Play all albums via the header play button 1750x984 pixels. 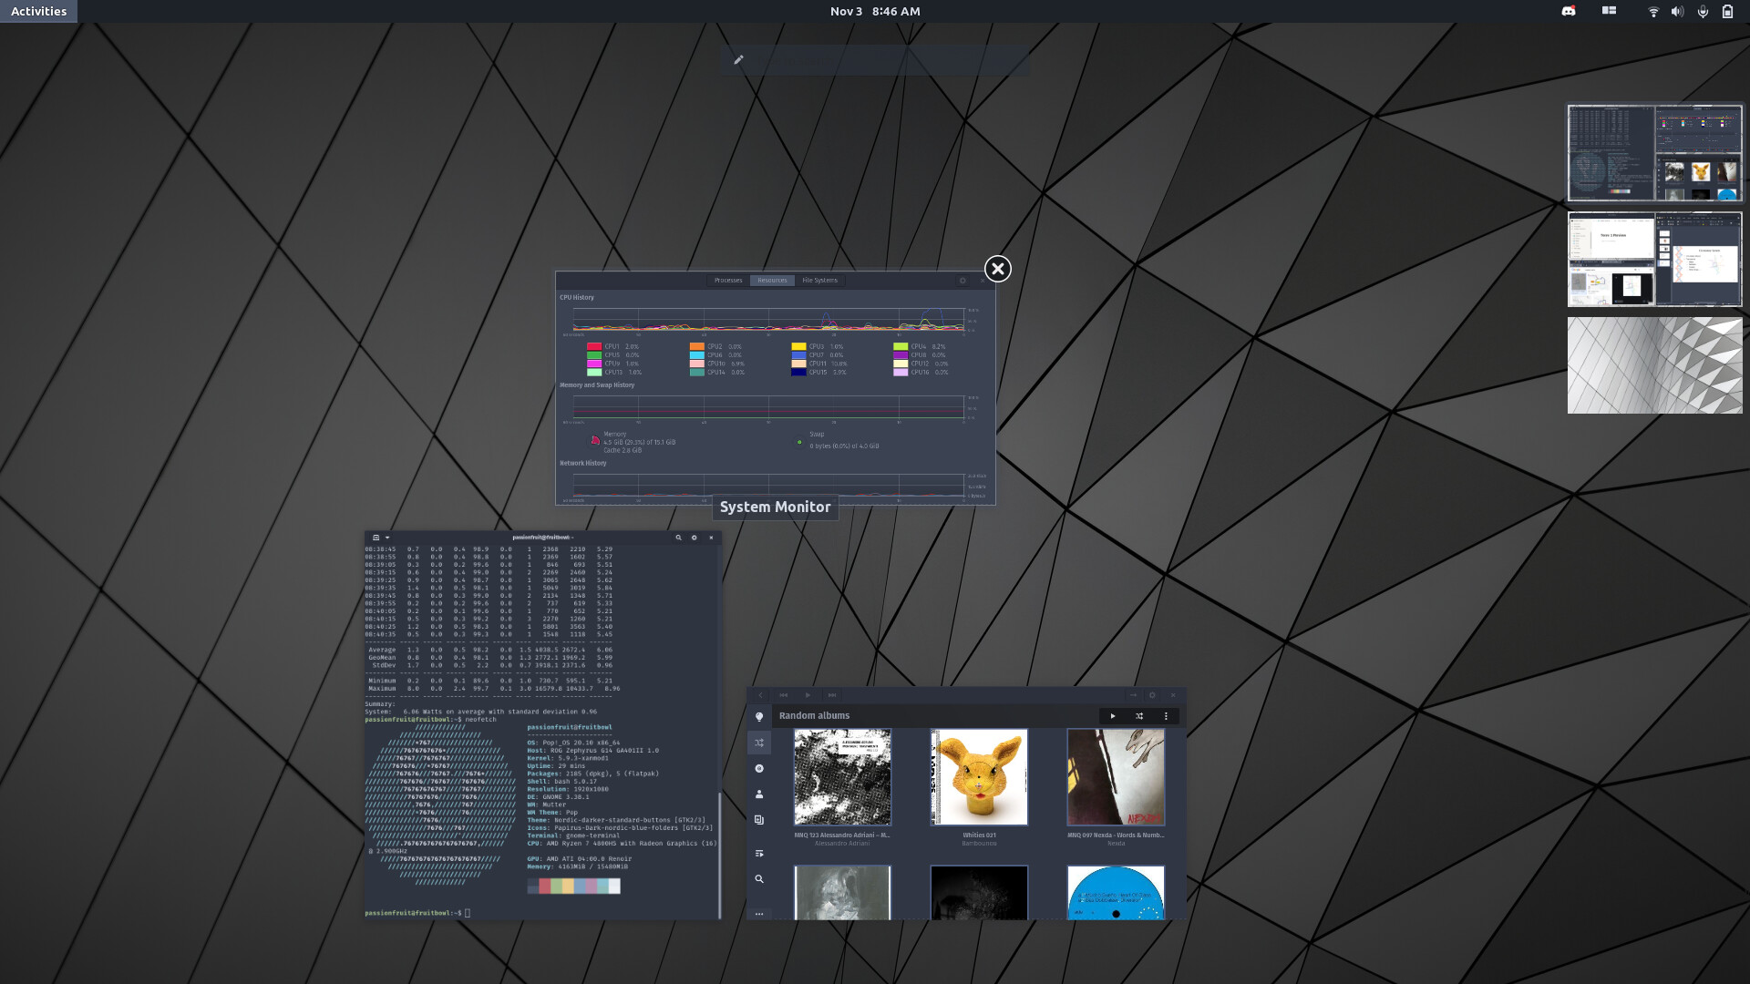[x=1113, y=716]
